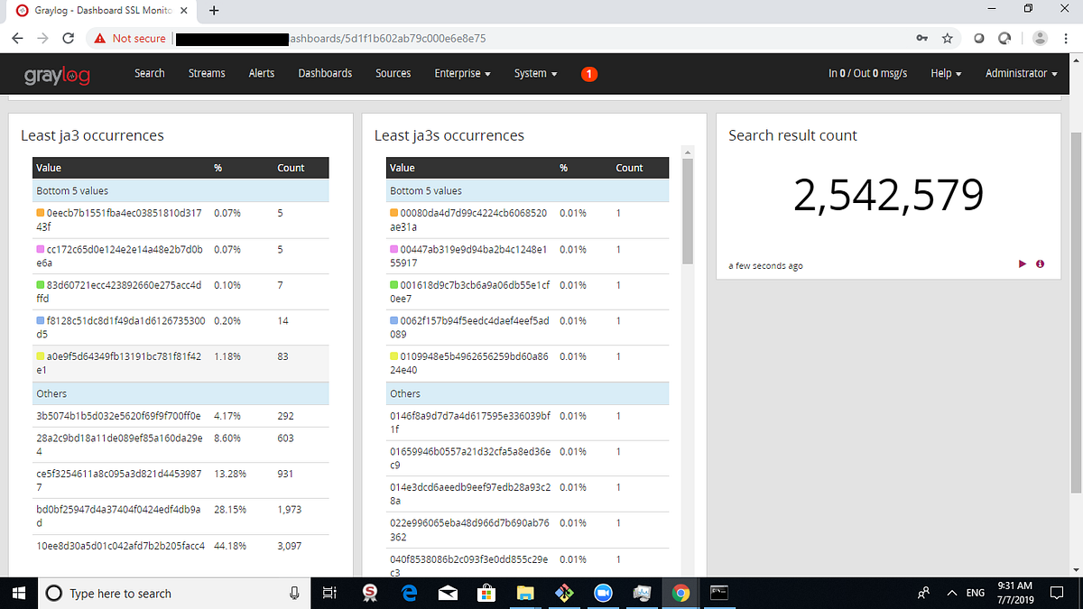
Task: Click the play icon on Search result count
Action: (x=1023, y=263)
